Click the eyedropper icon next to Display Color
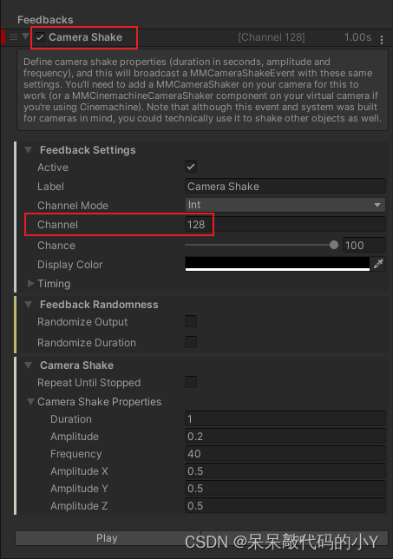The height and width of the screenshot is (559, 393). tap(378, 264)
